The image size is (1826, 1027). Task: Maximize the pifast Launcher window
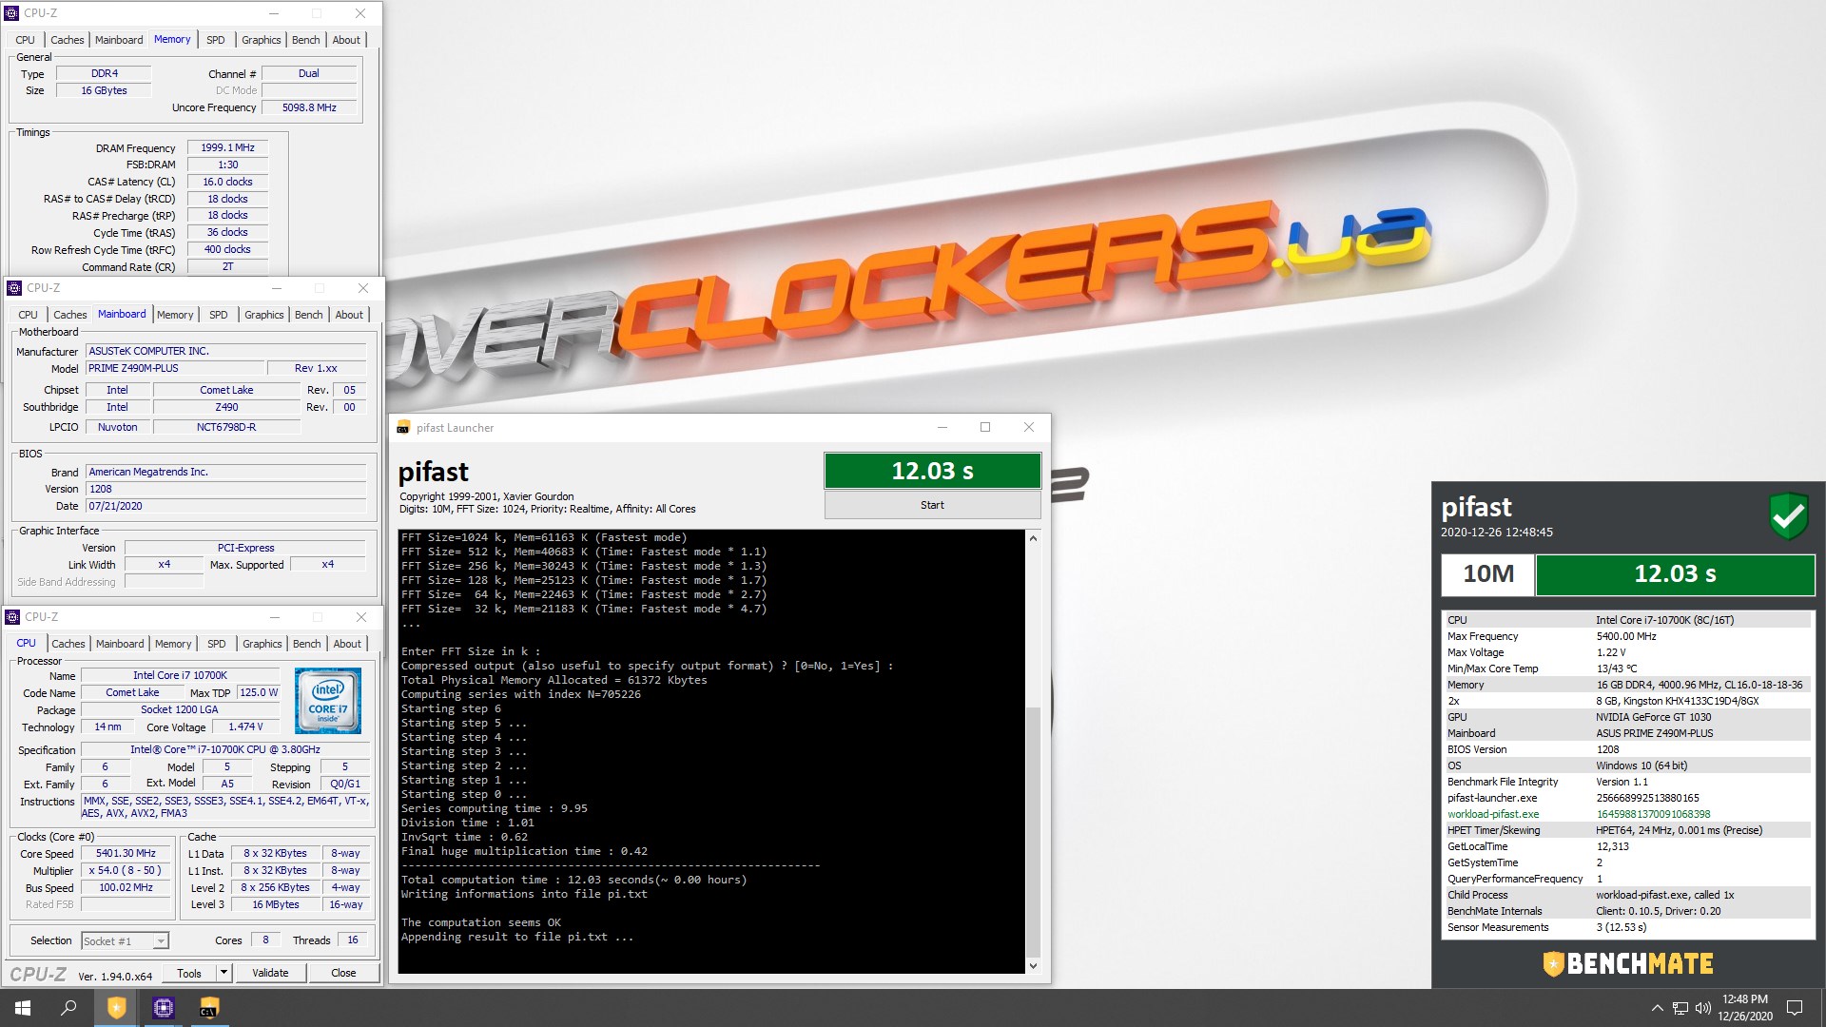tap(985, 428)
